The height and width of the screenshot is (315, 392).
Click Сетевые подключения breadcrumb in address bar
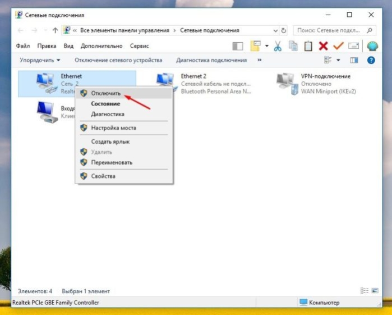210,30
